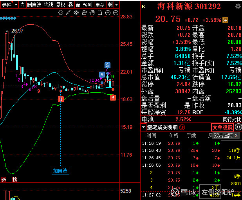Click the 窗 window button

pyautogui.click(x=78, y=5)
